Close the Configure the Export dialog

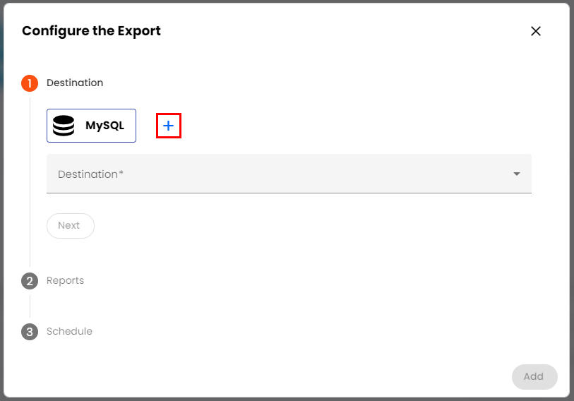click(x=536, y=31)
